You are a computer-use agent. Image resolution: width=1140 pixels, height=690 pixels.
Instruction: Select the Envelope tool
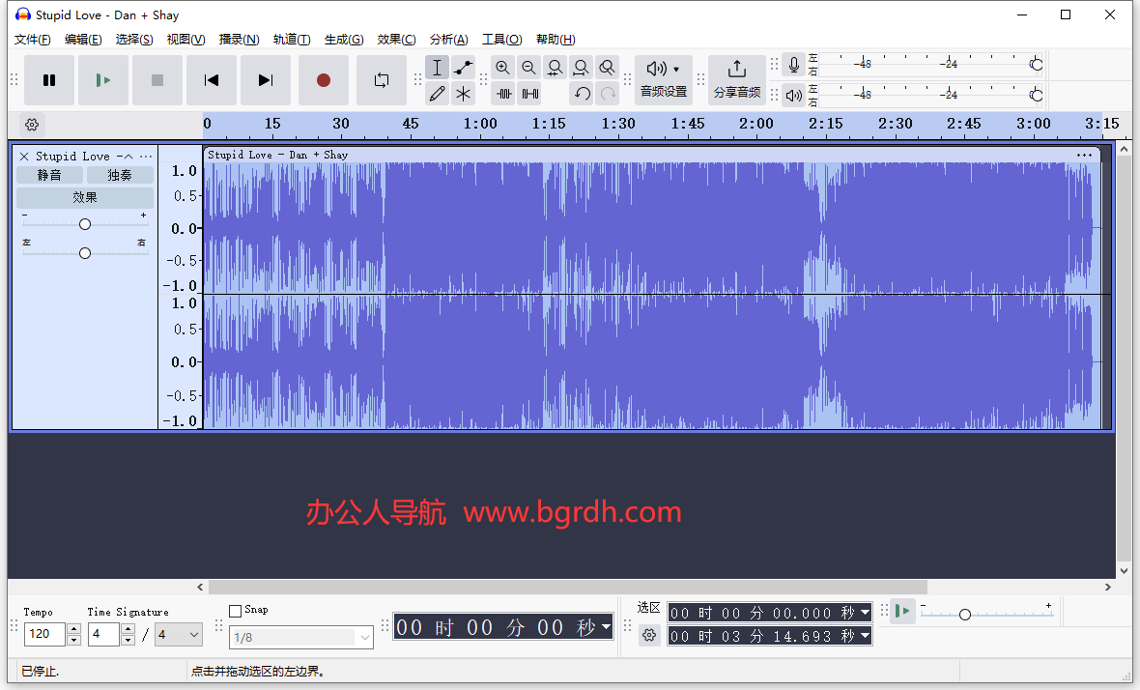pyautogui.click(x=464, y=68)
